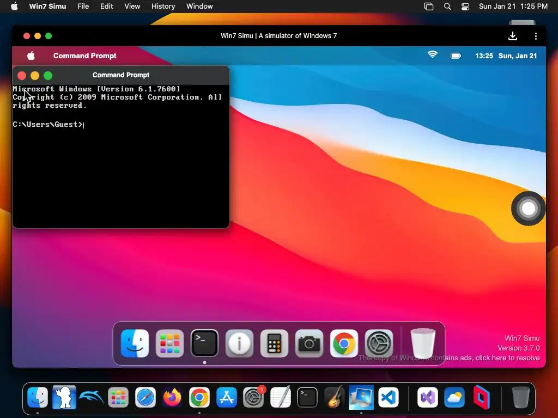Open Finder in the macOS dock

point(38,397)
